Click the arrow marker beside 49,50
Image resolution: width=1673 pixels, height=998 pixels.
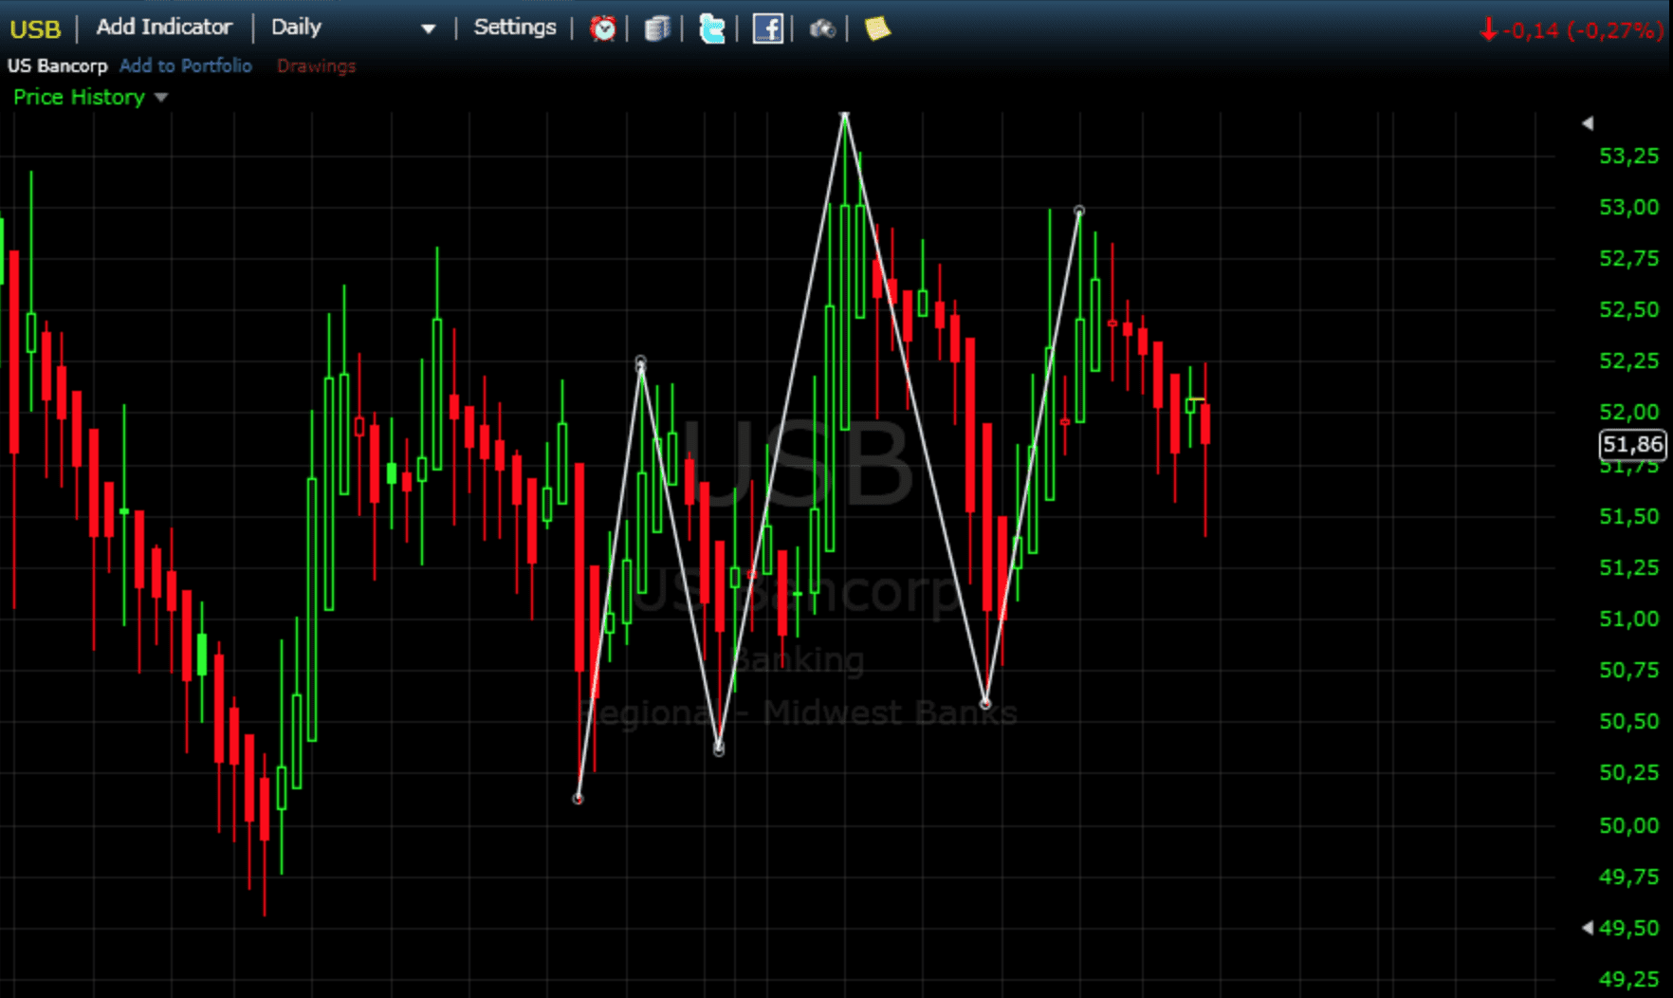click(1588, 928)
